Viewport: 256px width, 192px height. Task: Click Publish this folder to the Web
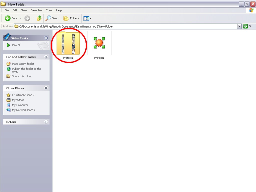[26, 70]
